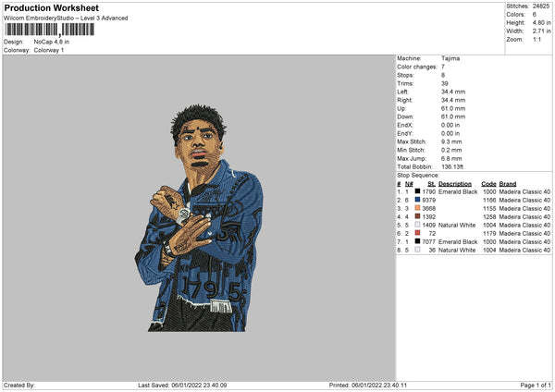The image size is (555, 392).
Task: Click the 'Stop Sequence:' heading
Action: [x=418, y=176]
